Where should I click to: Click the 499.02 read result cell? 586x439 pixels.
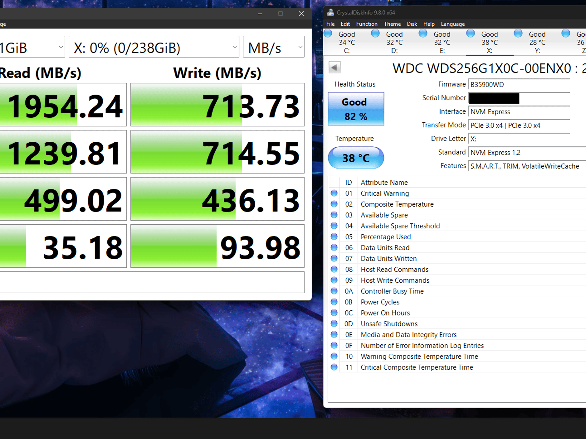point(63,199)
